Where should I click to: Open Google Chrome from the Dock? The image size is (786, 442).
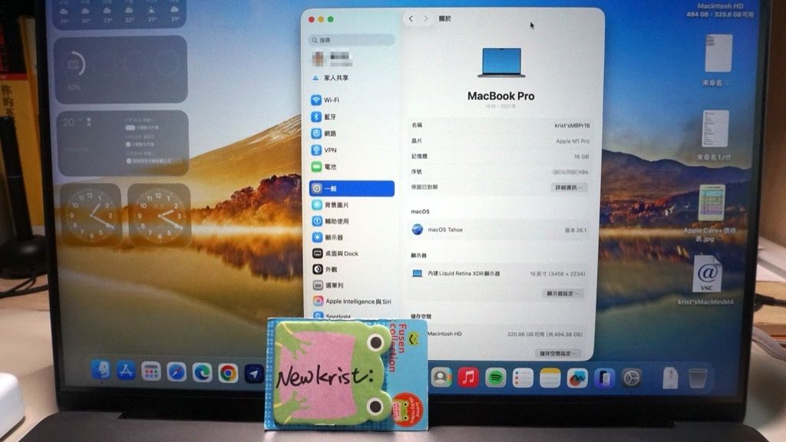[x=227, y=373]
